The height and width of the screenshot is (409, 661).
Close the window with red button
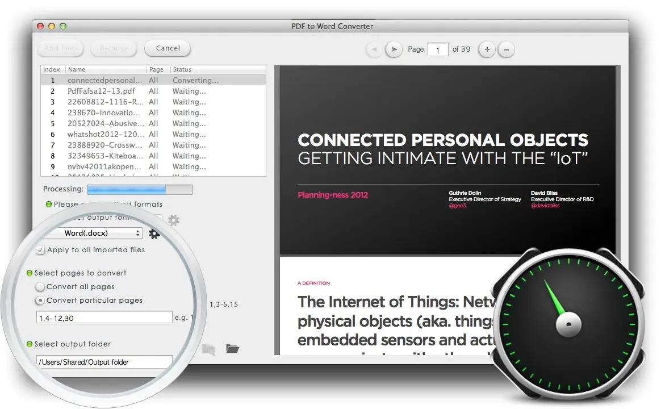click(x=40, y=26)
